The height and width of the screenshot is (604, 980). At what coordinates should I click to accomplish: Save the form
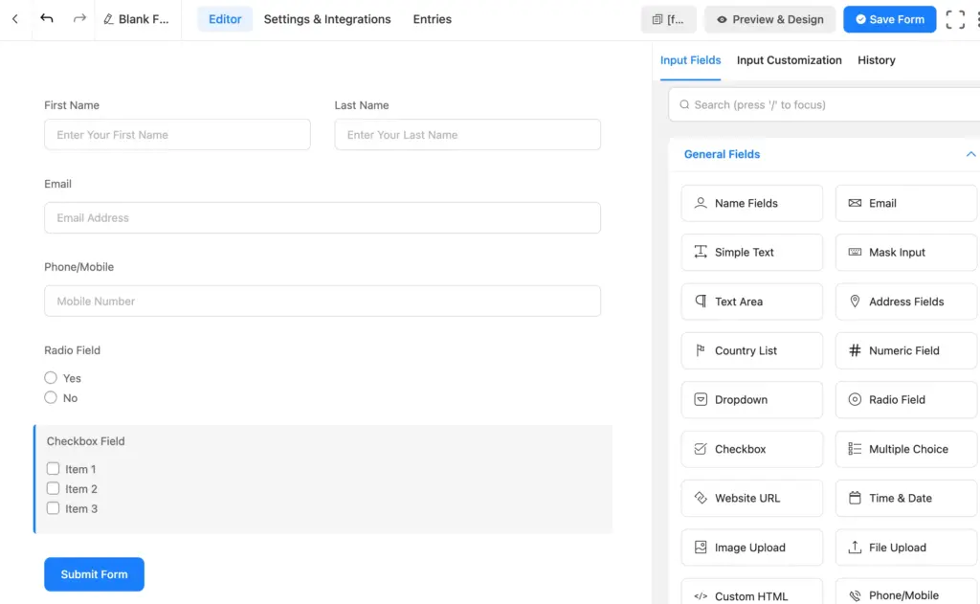click(889, 18)
